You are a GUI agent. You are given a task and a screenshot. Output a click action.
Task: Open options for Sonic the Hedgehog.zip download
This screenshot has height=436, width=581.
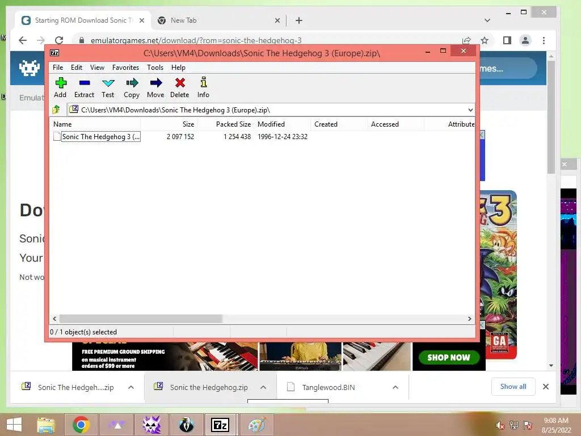263,387
